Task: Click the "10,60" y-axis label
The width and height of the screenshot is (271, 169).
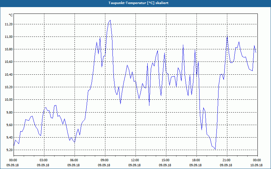Action: [9, 62]
